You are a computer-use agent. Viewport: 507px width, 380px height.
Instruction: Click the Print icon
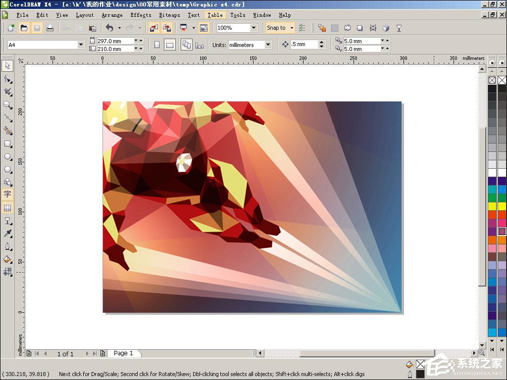click(x=50, y=28)
